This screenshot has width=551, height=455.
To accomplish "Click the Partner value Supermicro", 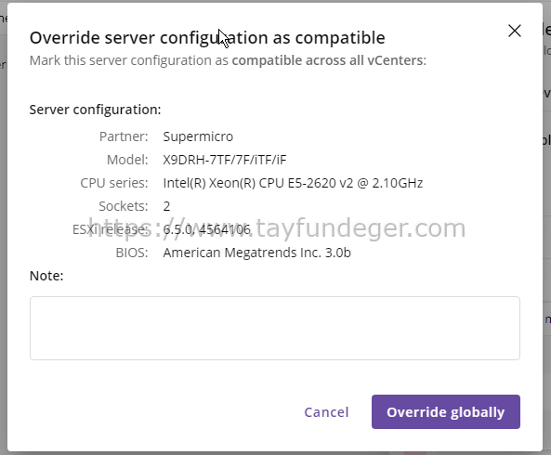I will point(198,136).
